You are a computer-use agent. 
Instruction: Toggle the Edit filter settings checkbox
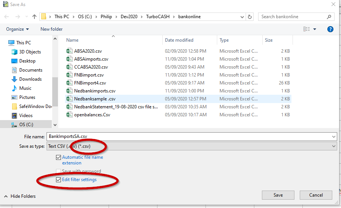[58, 180]
